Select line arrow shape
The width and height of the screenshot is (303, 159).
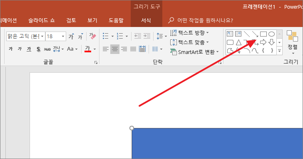pos(255,34)
